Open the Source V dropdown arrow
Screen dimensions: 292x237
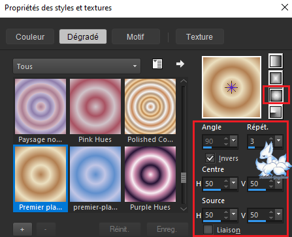(x=279, y=214)
